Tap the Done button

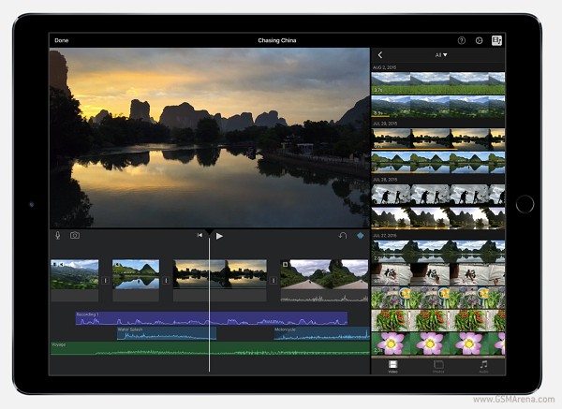pyautogui.click(x=62, y=41)
